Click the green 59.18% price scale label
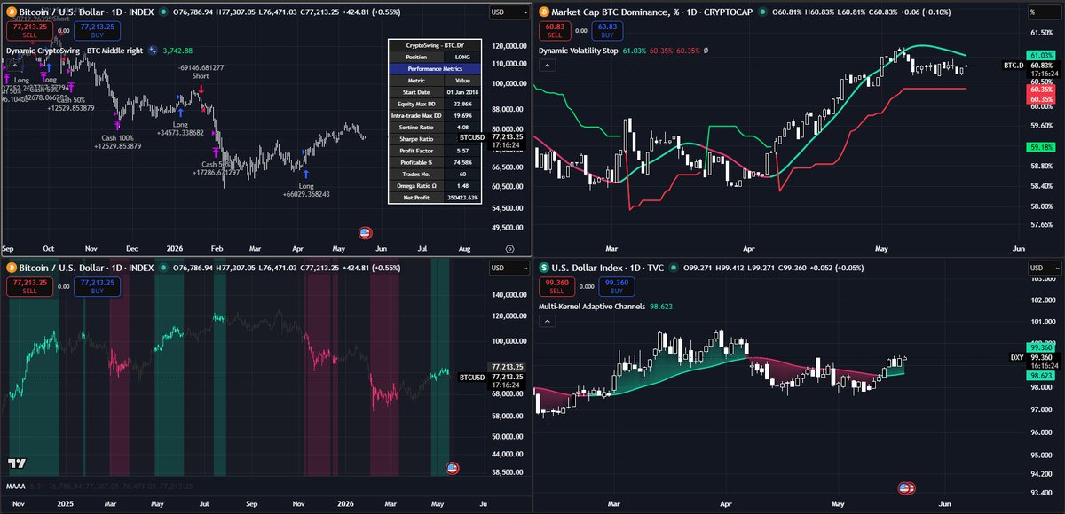Screen dimensions: 1065x514 (x=1041, y=147)
